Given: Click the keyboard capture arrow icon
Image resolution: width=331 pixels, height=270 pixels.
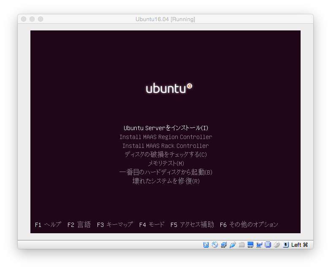Looking at the screenshot, I should tap(285, 245).
